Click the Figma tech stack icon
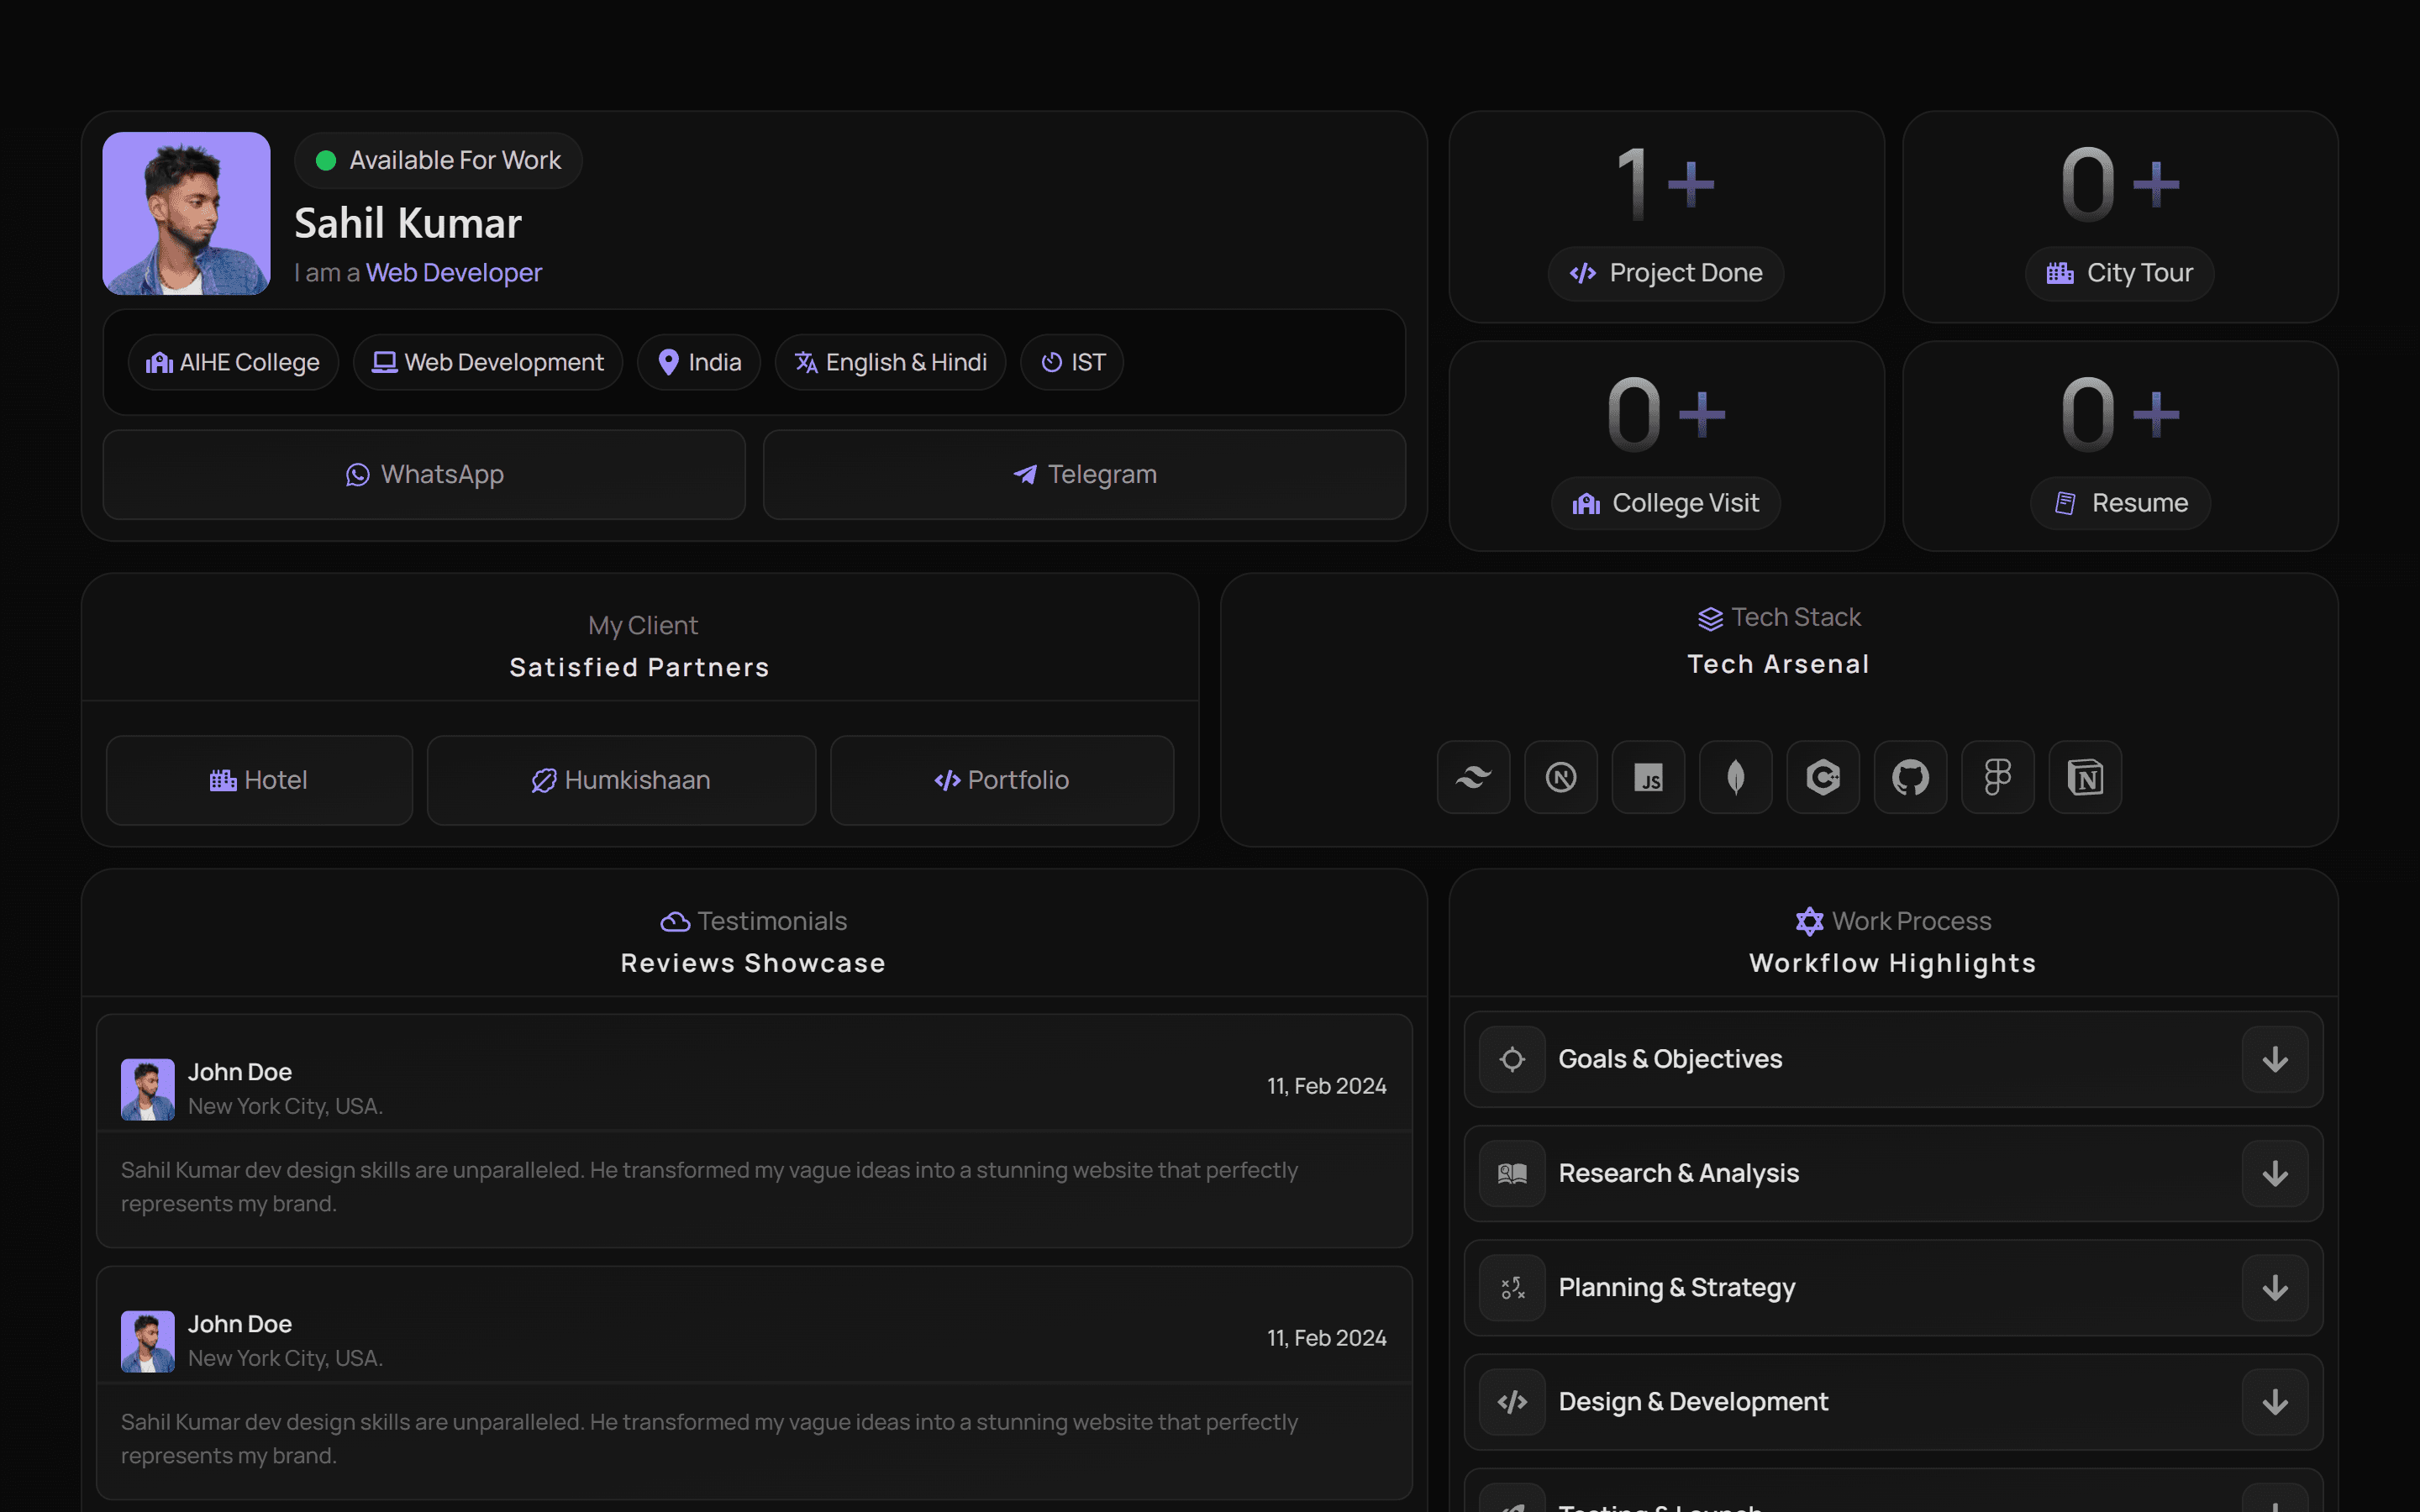 point(1997,777)
